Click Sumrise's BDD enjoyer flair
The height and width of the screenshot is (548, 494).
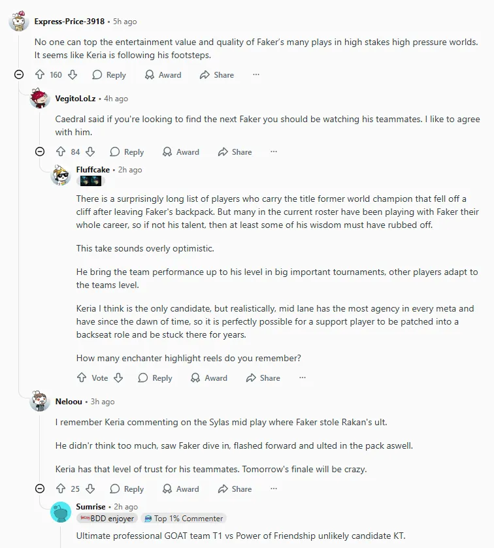(x=107, y=519)
